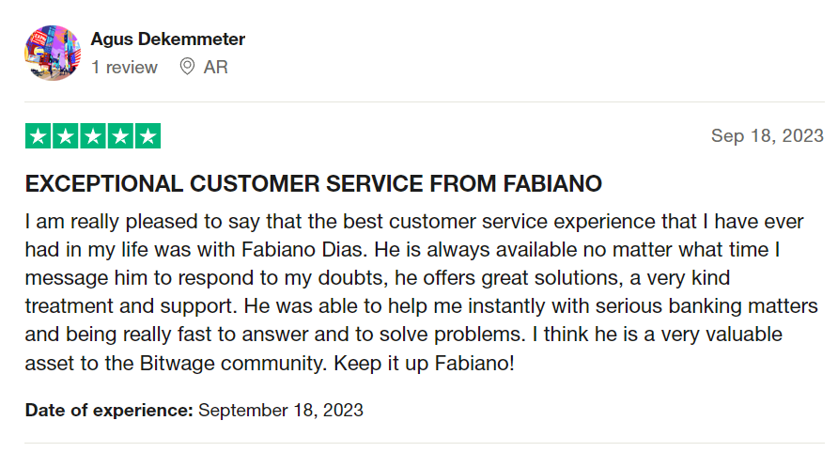Click the third green rating star

click(93, 136)
